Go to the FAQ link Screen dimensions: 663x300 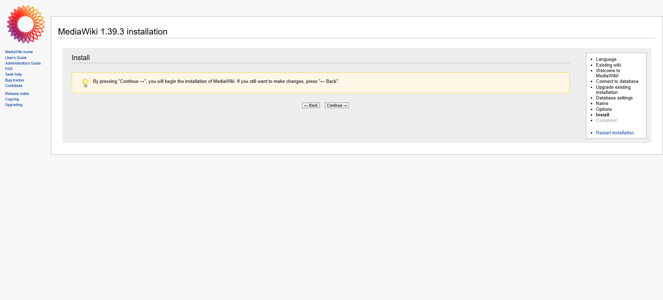tap(9, 69)
